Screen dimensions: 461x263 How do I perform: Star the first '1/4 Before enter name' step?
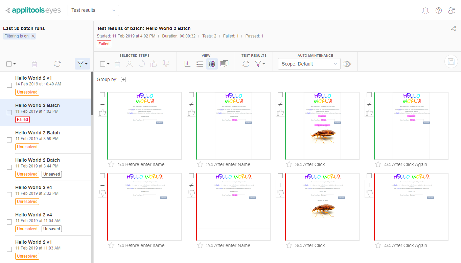pyautogui.click(x=111, y=164)
